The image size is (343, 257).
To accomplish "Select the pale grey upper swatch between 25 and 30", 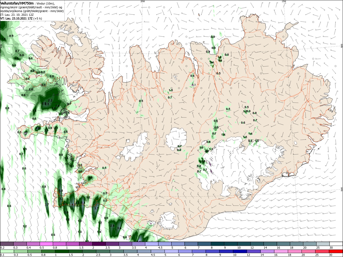I will (x=323, y=244).
